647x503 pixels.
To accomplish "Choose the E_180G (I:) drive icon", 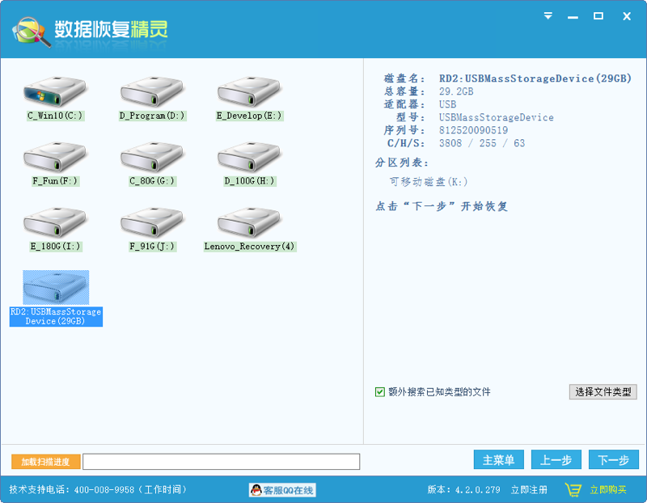I will pos(55,222).
